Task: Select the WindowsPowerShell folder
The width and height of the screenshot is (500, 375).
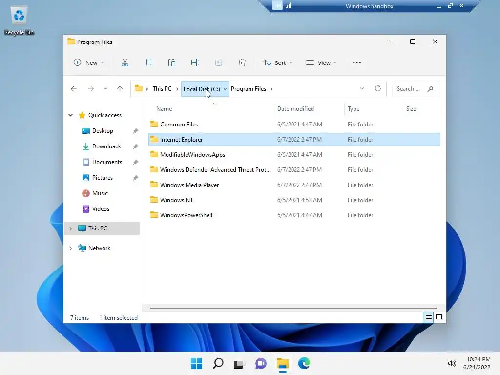Action: click(294, 215)
